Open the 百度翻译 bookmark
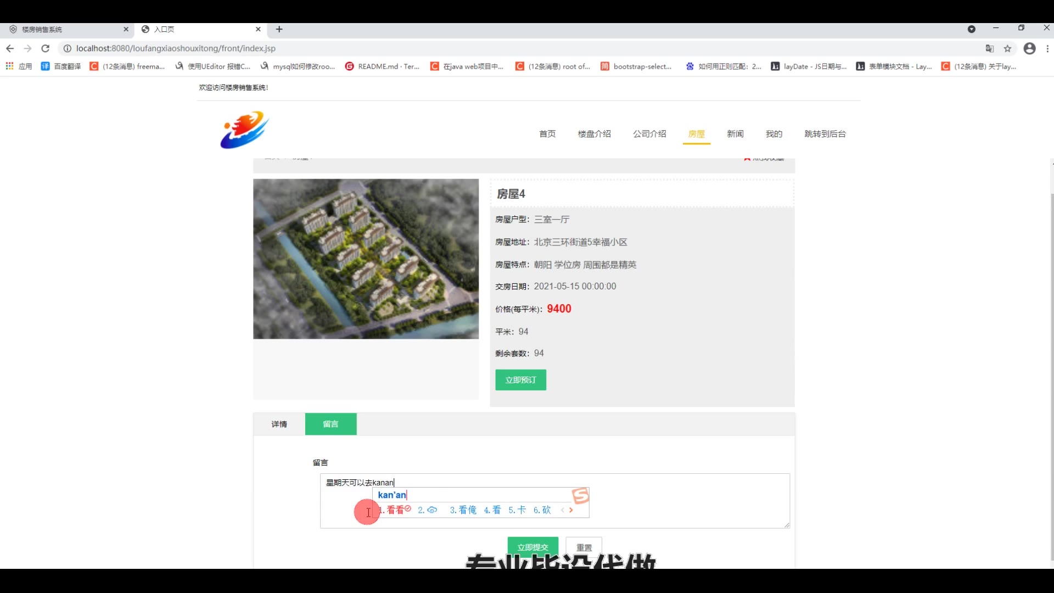Viewport: 1054px width, 593px height. pyautogui.click(x=61, y=66)
